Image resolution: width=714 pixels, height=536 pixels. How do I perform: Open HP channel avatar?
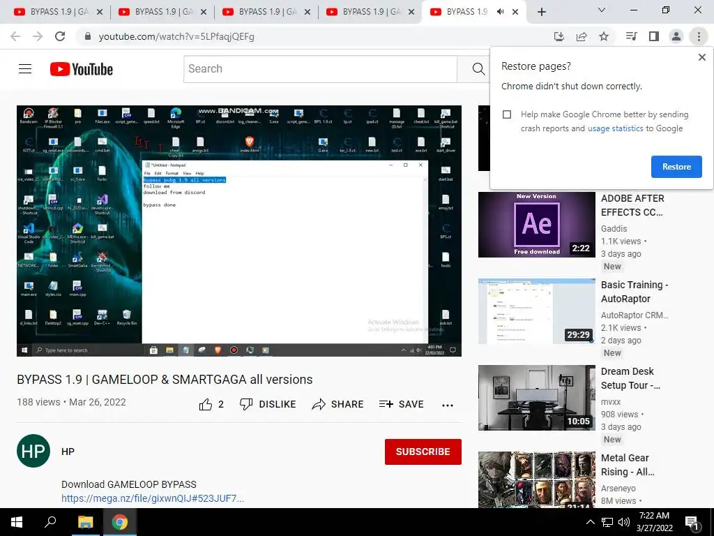point(33,451)
